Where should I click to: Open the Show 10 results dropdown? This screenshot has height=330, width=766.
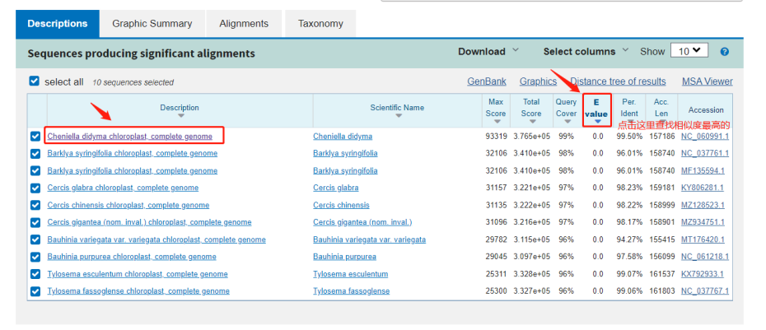[x=689, y=51]
